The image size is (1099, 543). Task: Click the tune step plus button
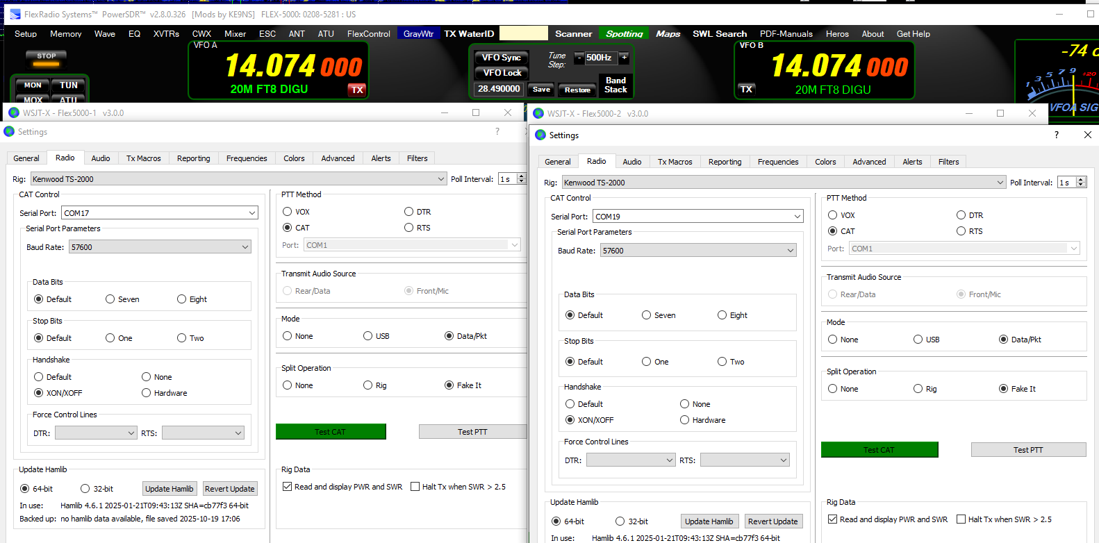623,58
